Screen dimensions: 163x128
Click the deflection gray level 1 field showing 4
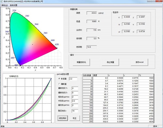click(75, 88)
